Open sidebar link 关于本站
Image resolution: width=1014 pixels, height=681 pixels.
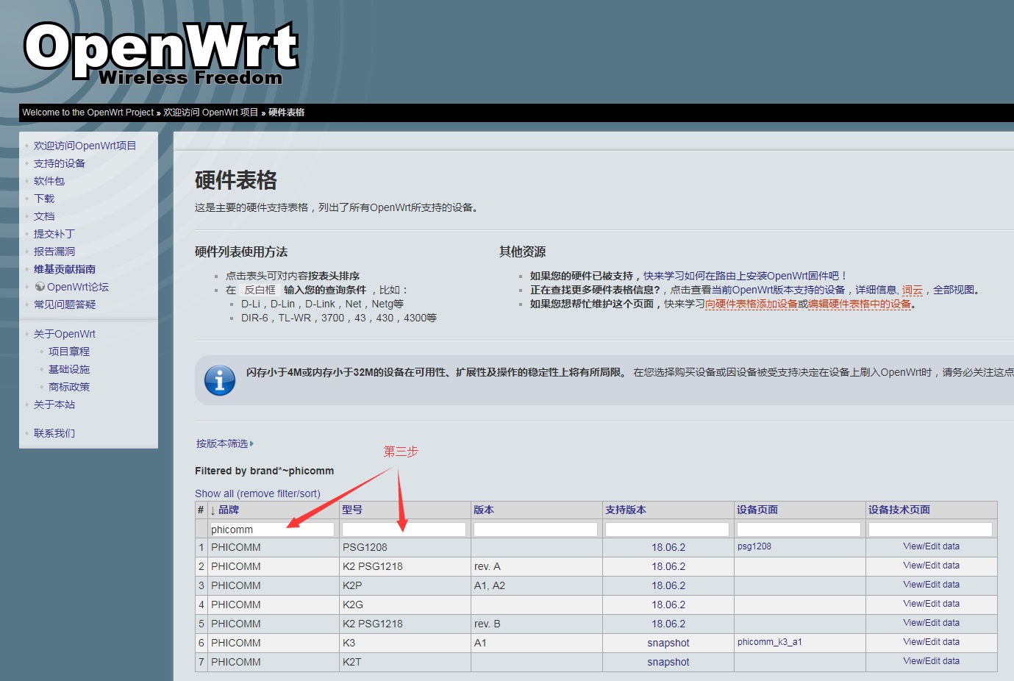(x=54, y=404)
